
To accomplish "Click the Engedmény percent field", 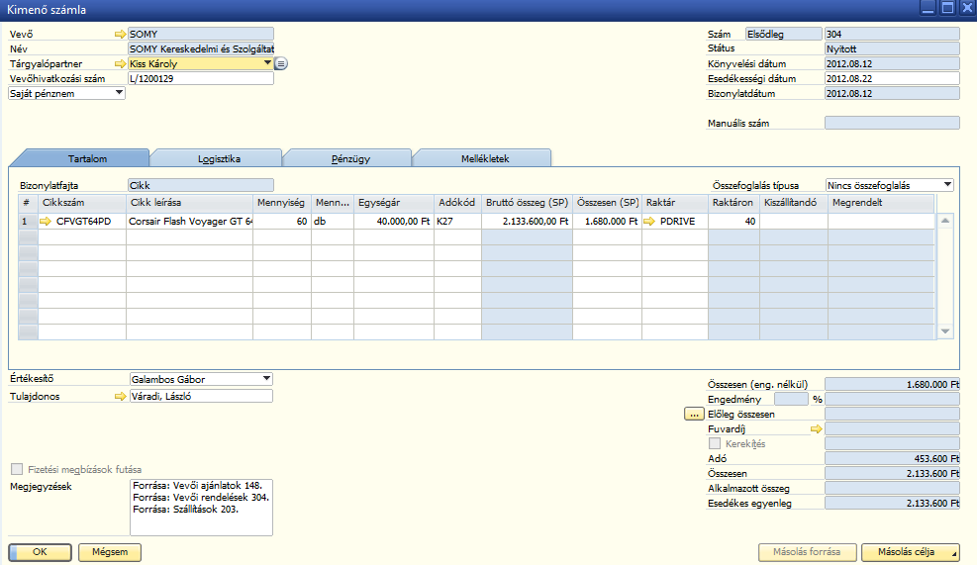I will tap(791, 400).
